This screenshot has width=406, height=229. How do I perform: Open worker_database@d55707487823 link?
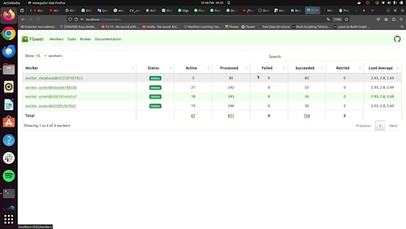(x=54, y=78)
